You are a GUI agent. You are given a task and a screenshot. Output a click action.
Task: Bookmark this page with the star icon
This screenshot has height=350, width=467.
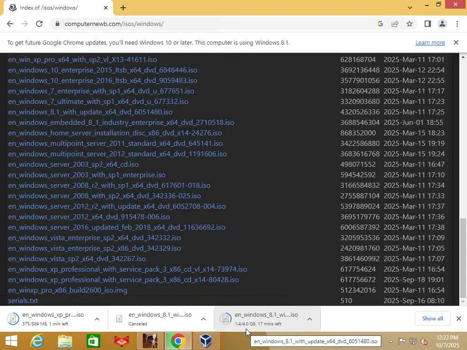click(410, 24)
